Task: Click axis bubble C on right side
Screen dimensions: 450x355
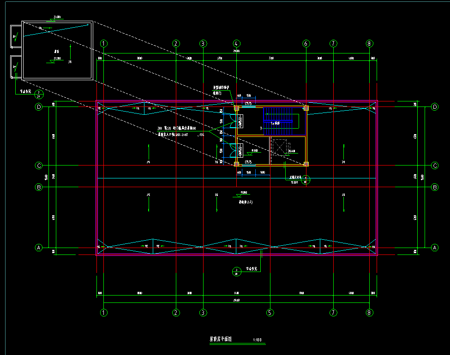Action: click(x=434, y=166)
